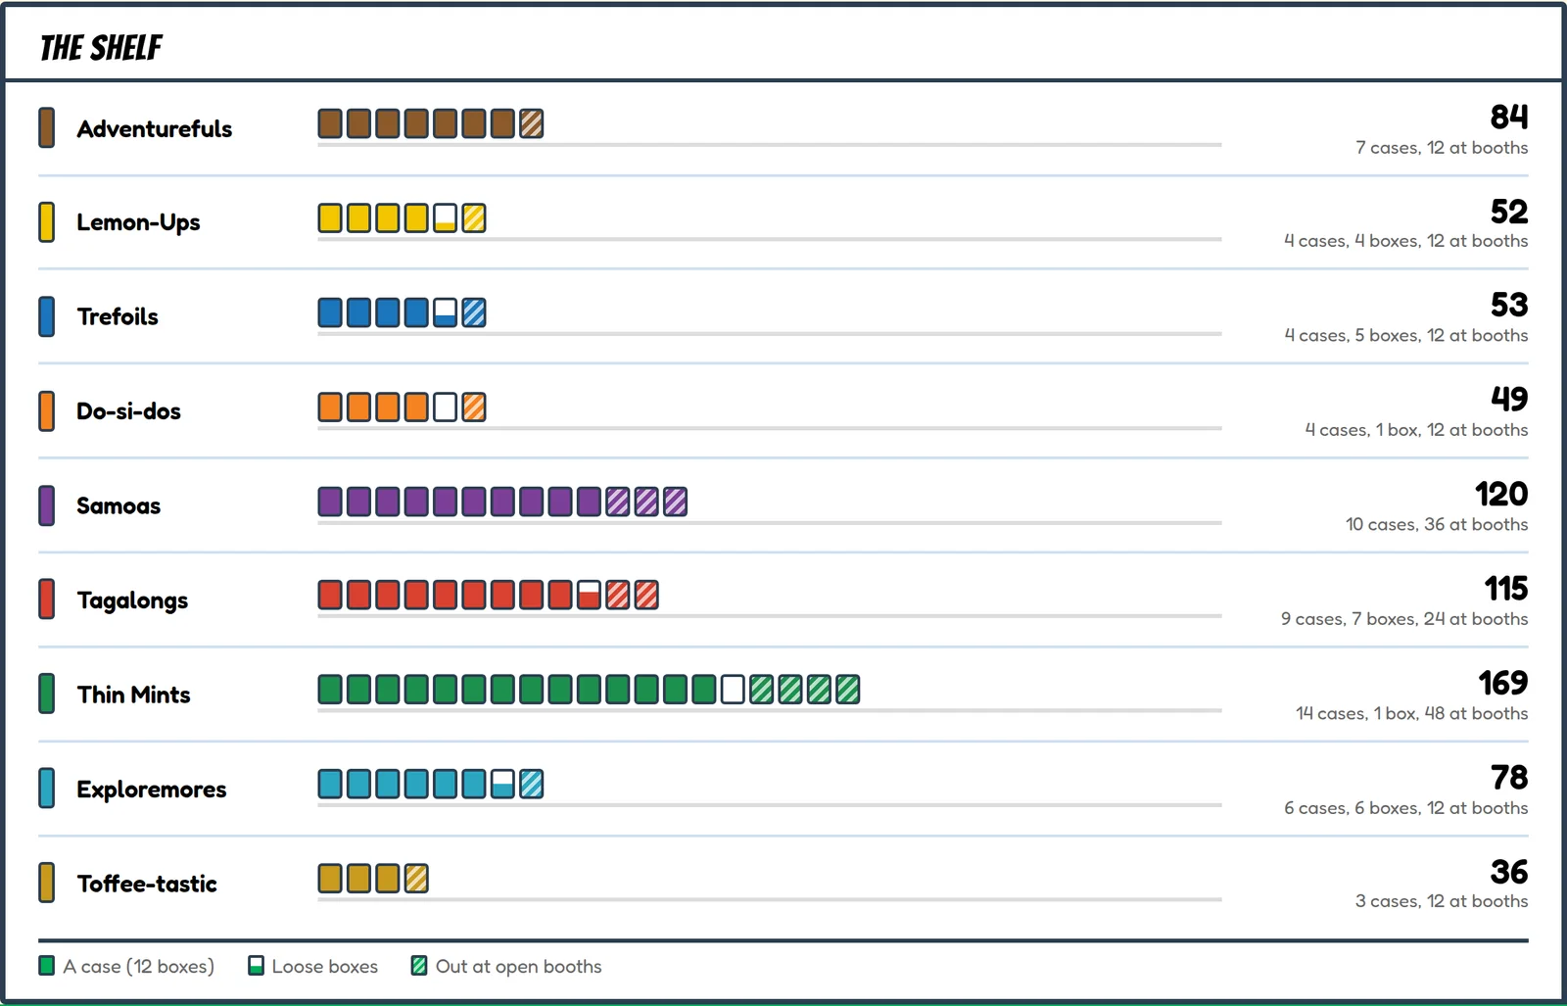1567x1006 pixels.
Task: Click the striped booth box in Exploremores row
Action: click(x=531, y=784)
